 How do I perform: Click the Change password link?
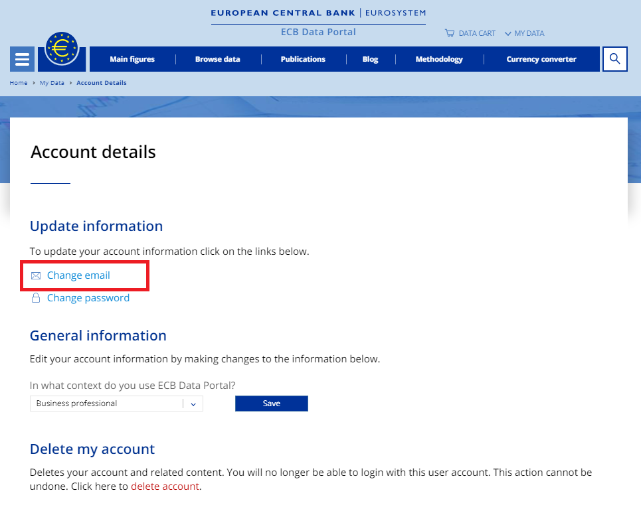tap(88, 297)
